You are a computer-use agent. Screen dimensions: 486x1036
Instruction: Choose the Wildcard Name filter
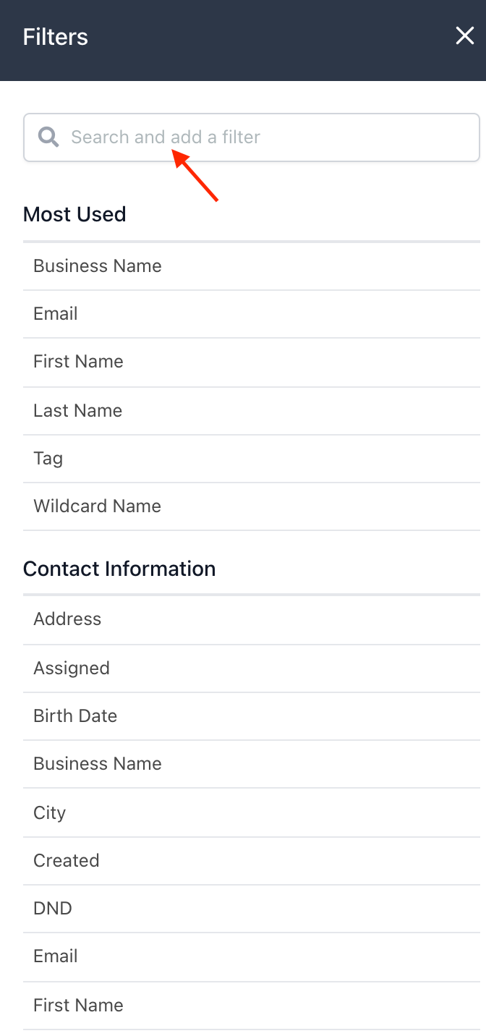97,506
